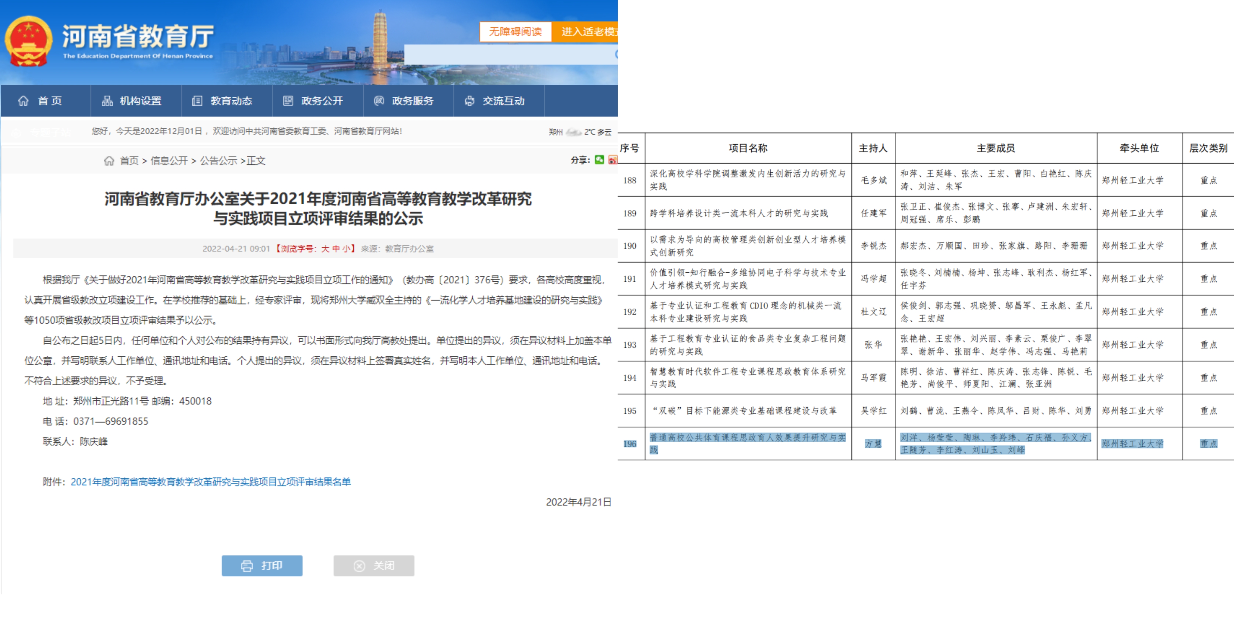Click the 打印 print button
Viewport: 1234px width, 617px height.
click(262, 566)
